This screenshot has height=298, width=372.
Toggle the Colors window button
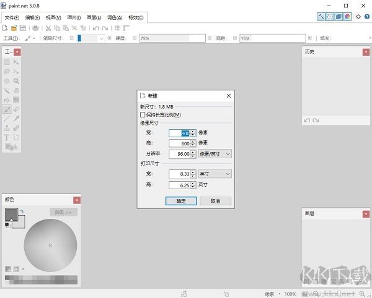347,17
